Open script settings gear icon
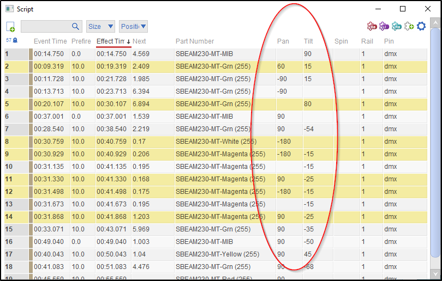This screenshot has height=281, width=442. coord(421,26)
